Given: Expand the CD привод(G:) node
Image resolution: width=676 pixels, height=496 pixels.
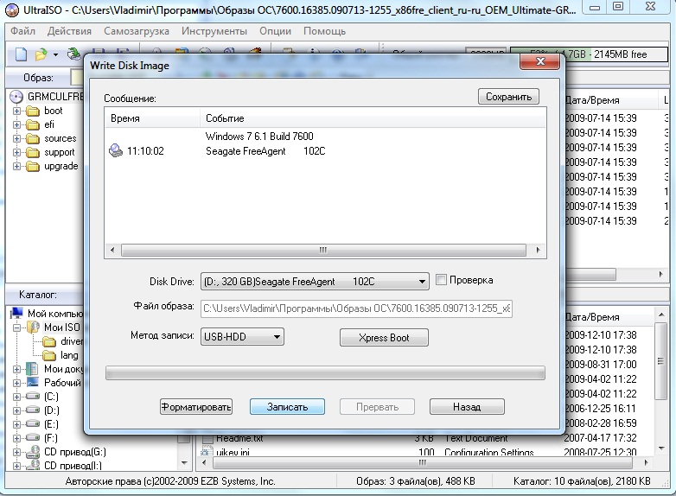Looking at the screenshot, I should [x=16, y=452].
